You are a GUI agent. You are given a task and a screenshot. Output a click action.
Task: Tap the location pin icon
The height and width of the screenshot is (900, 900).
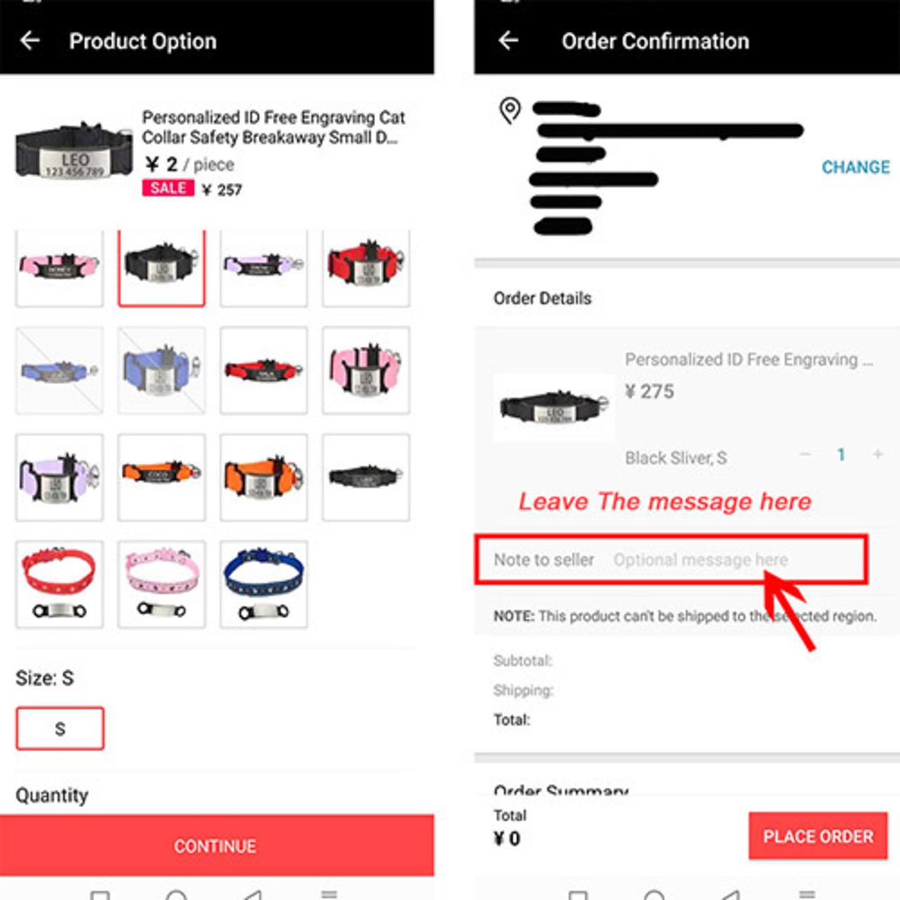point(510,110)
